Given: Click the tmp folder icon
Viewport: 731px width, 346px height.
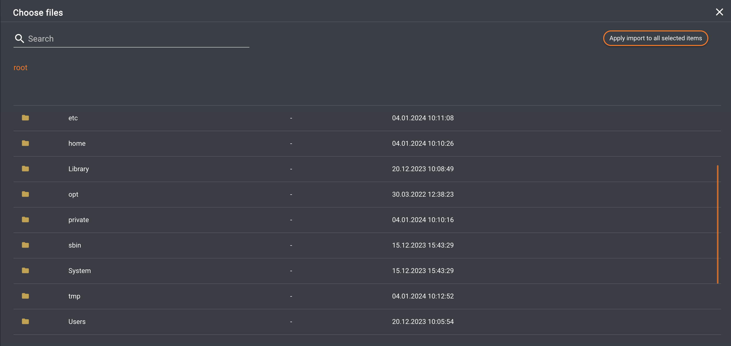Looking at the screenshot, I should click(25, 296).
